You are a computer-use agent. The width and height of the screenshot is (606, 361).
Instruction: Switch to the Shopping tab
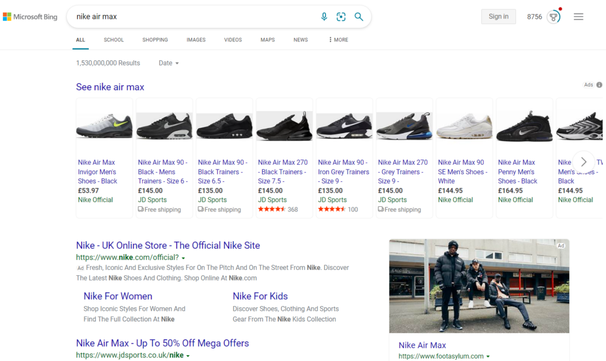pos(155,40)
